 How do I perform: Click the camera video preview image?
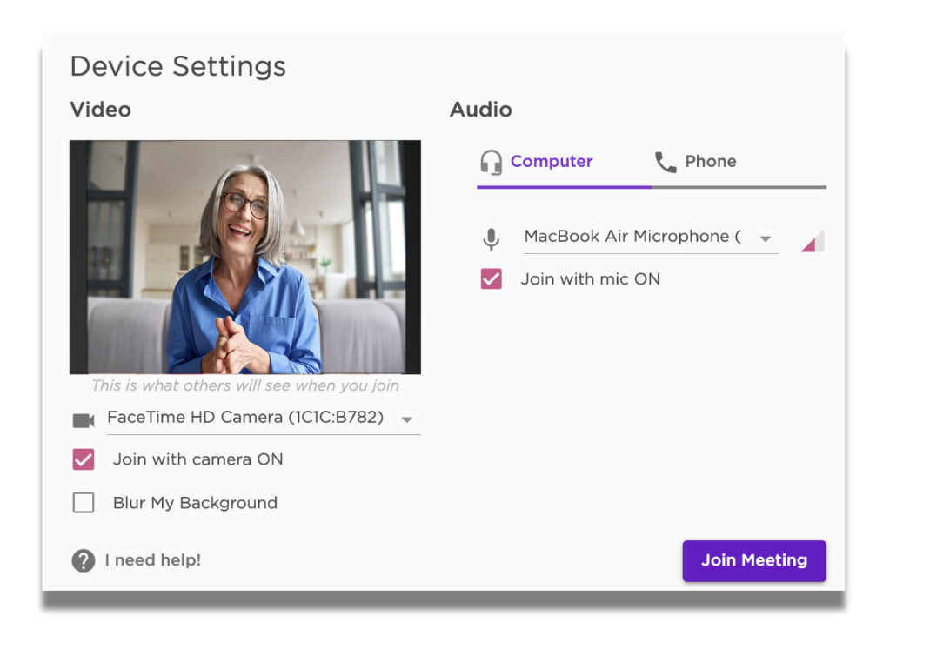click(245, 258)
